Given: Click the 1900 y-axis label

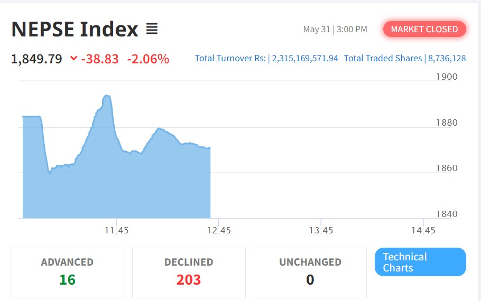Looking at the screenshot, I should [447, 77].
